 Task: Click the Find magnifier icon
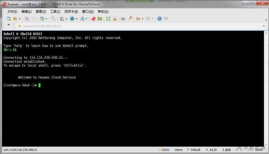point(54,19)
